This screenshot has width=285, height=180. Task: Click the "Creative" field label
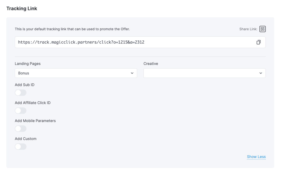click(151, 64)
